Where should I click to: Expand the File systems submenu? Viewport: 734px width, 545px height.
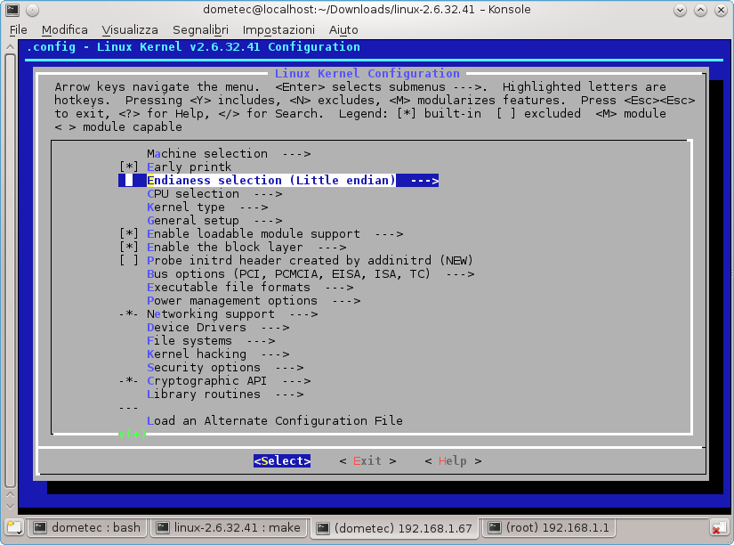pyautogui.click(x=210, y=341)
